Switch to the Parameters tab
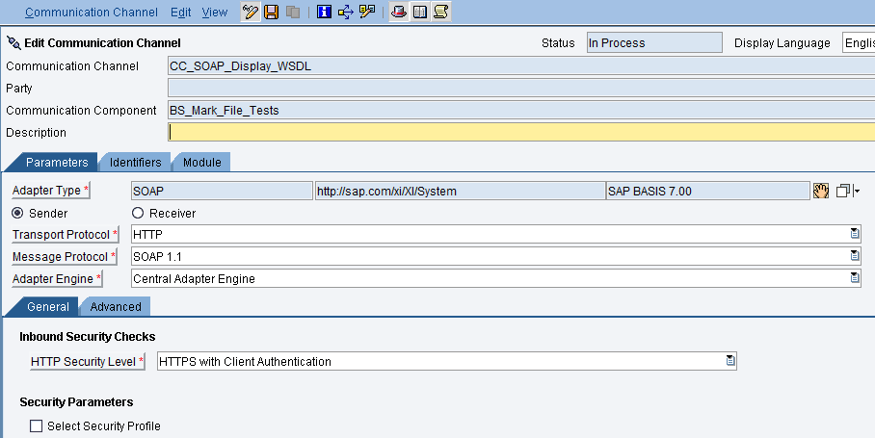 56,162
